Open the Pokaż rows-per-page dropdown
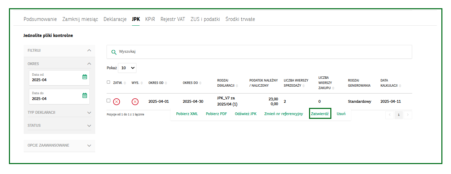451x174 pixels. 127,68
